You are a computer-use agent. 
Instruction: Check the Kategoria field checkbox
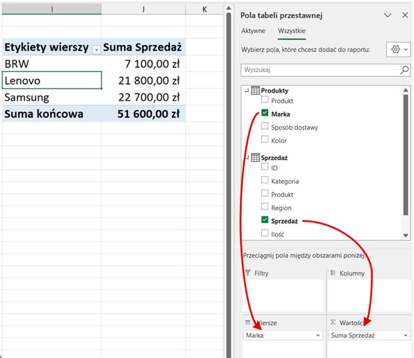(x=265, y=181)
